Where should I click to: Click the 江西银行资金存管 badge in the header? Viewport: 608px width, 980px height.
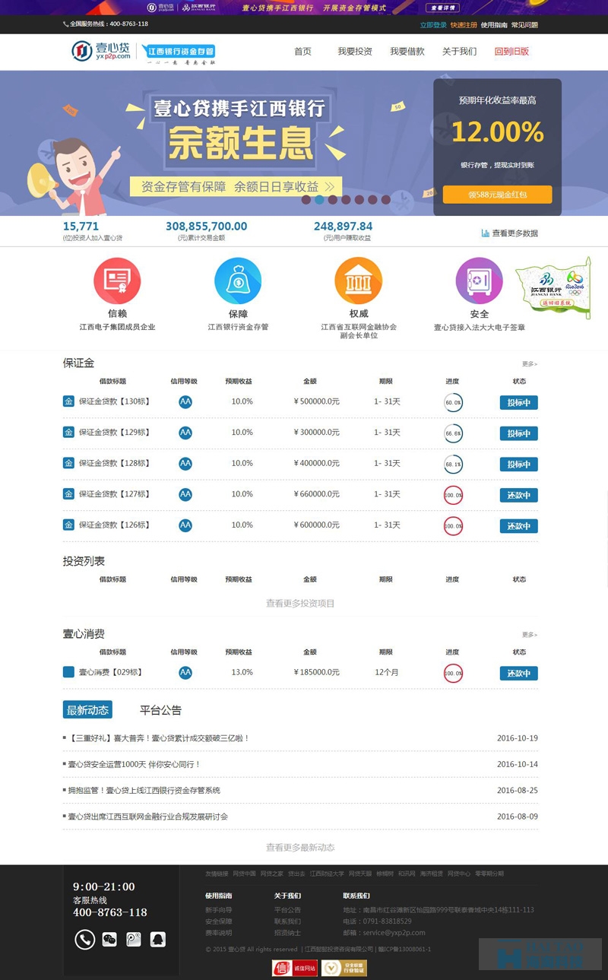click(x=179, y=52)
